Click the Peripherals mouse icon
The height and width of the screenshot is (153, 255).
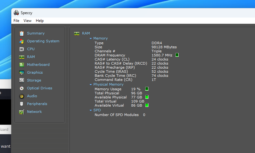tap(21, 104)
